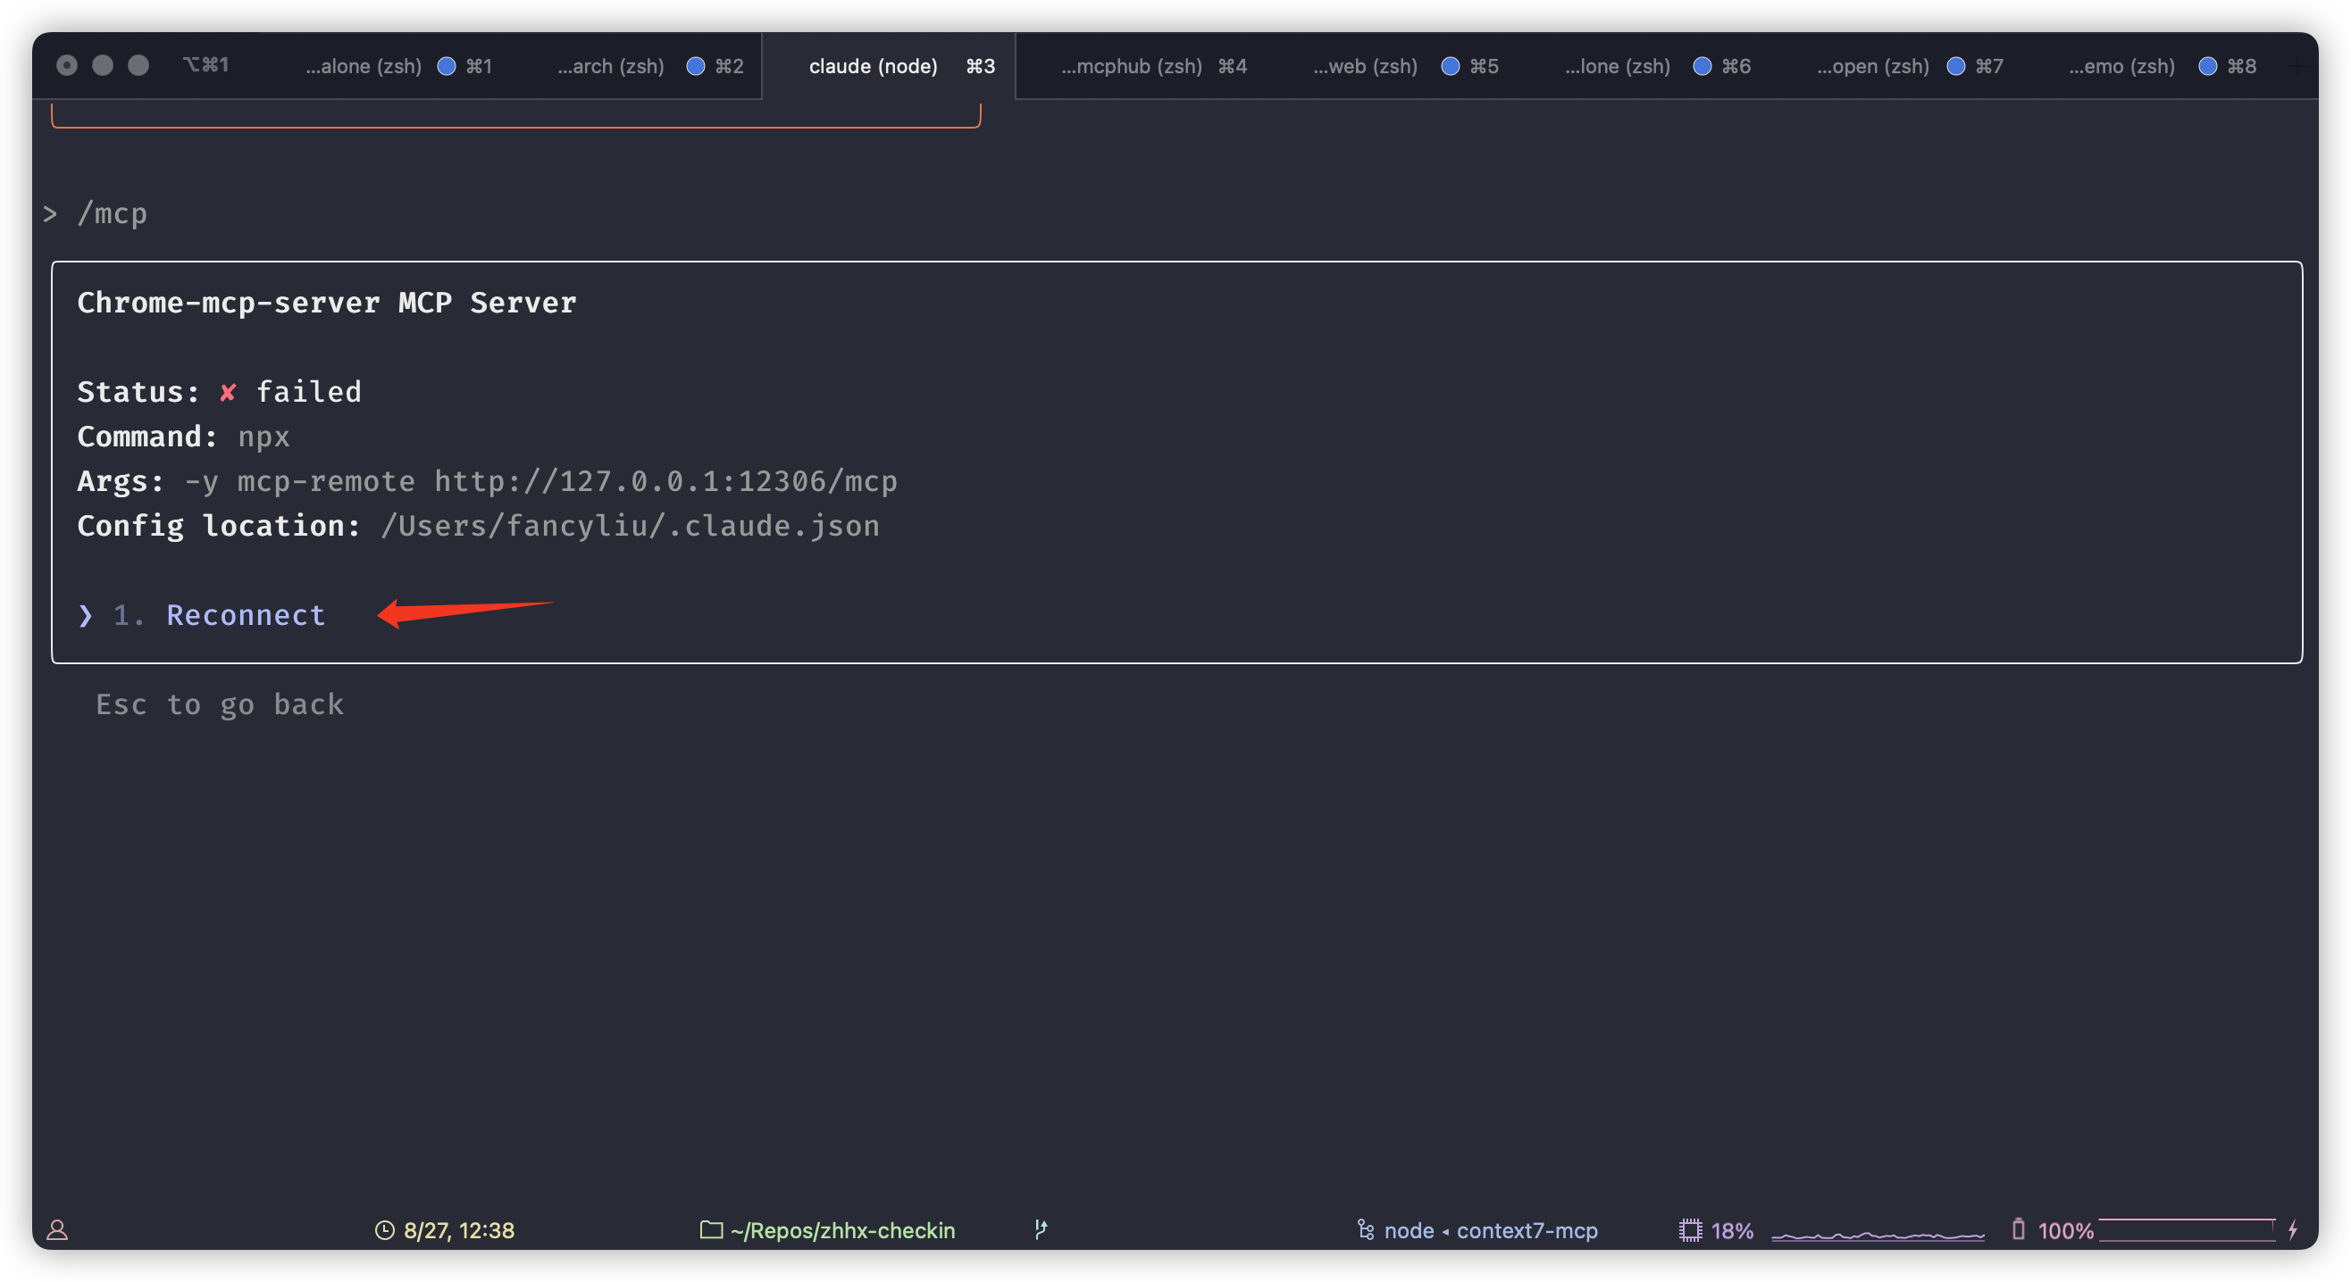The image size is (2351, 1282).
Task: Switch to the claude (node) tab
Action: tap(872, 66)
